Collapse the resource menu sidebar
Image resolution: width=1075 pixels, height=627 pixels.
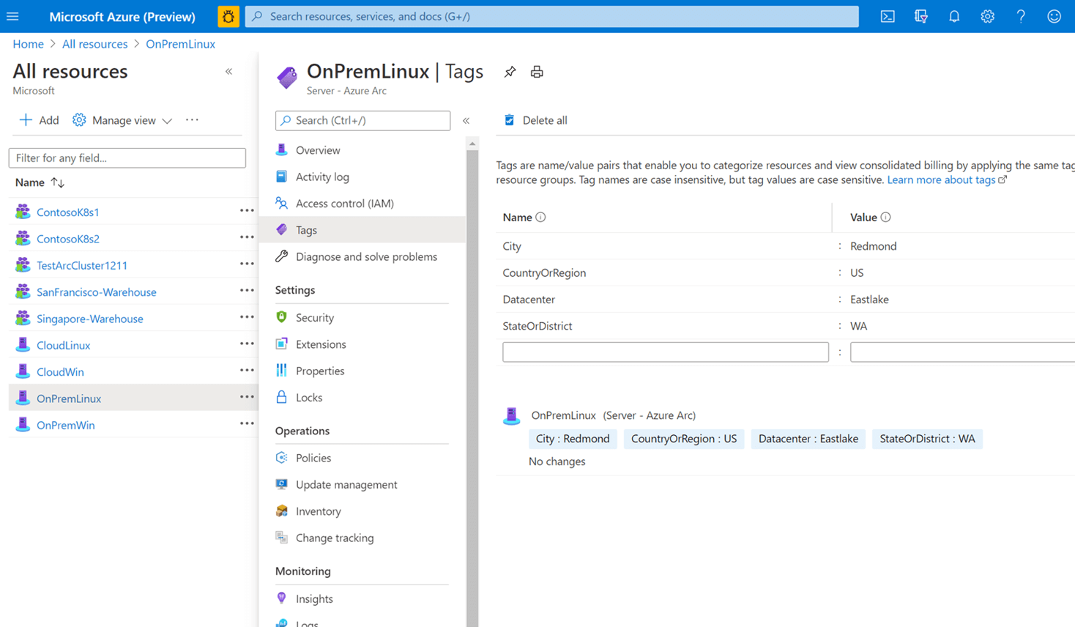(x=466, y=120)
